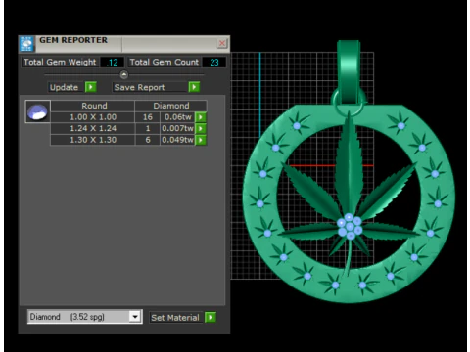Click the green arrow on 1.00 X 1.00 row

tap(201, 117)
